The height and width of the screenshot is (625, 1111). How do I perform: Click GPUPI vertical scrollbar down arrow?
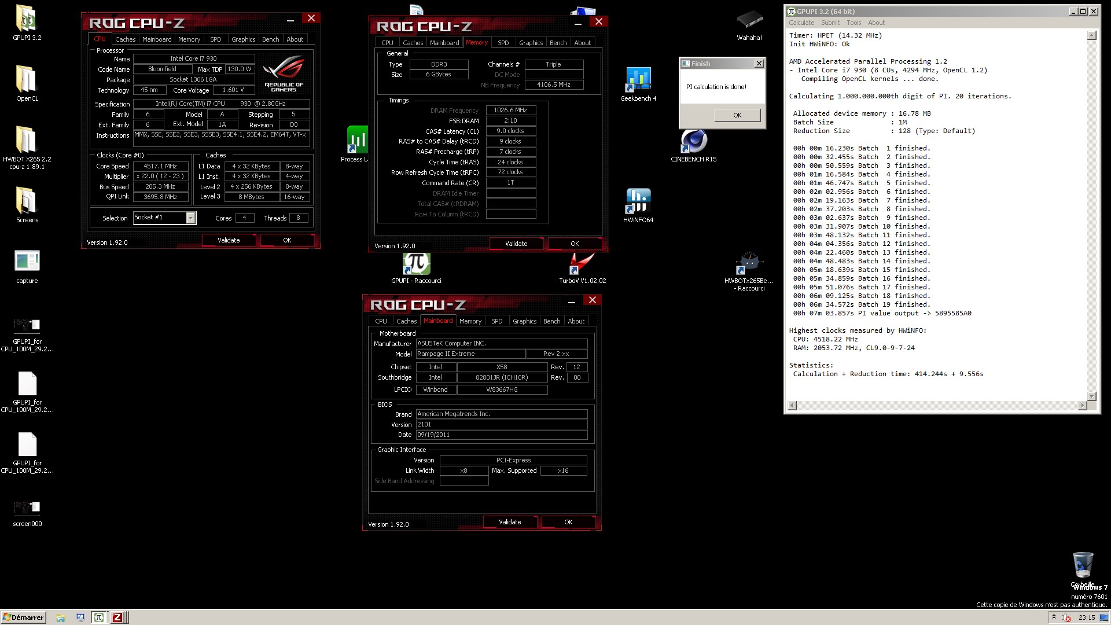point(1092,396)
